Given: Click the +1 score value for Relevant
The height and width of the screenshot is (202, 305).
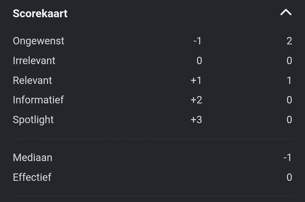Looking at the screenshot, I should tap(196, 80).
